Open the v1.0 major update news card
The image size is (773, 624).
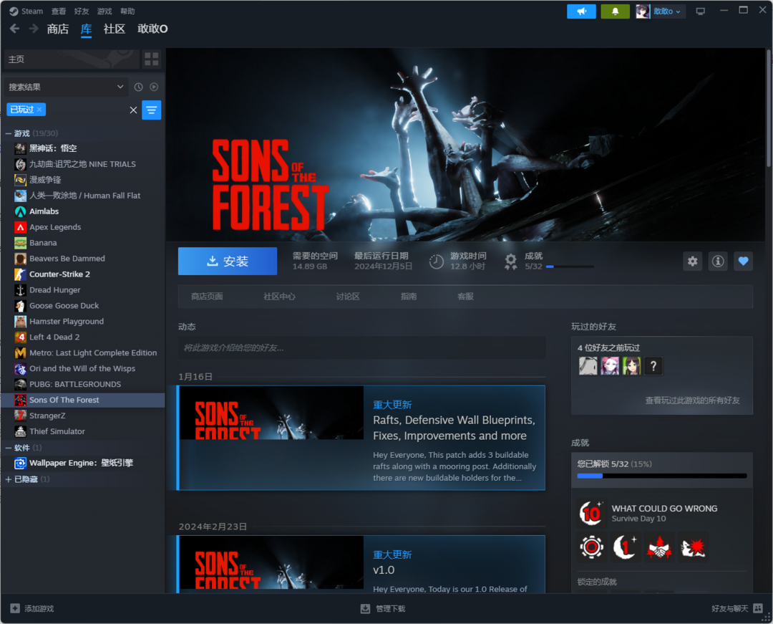point(361,565)
